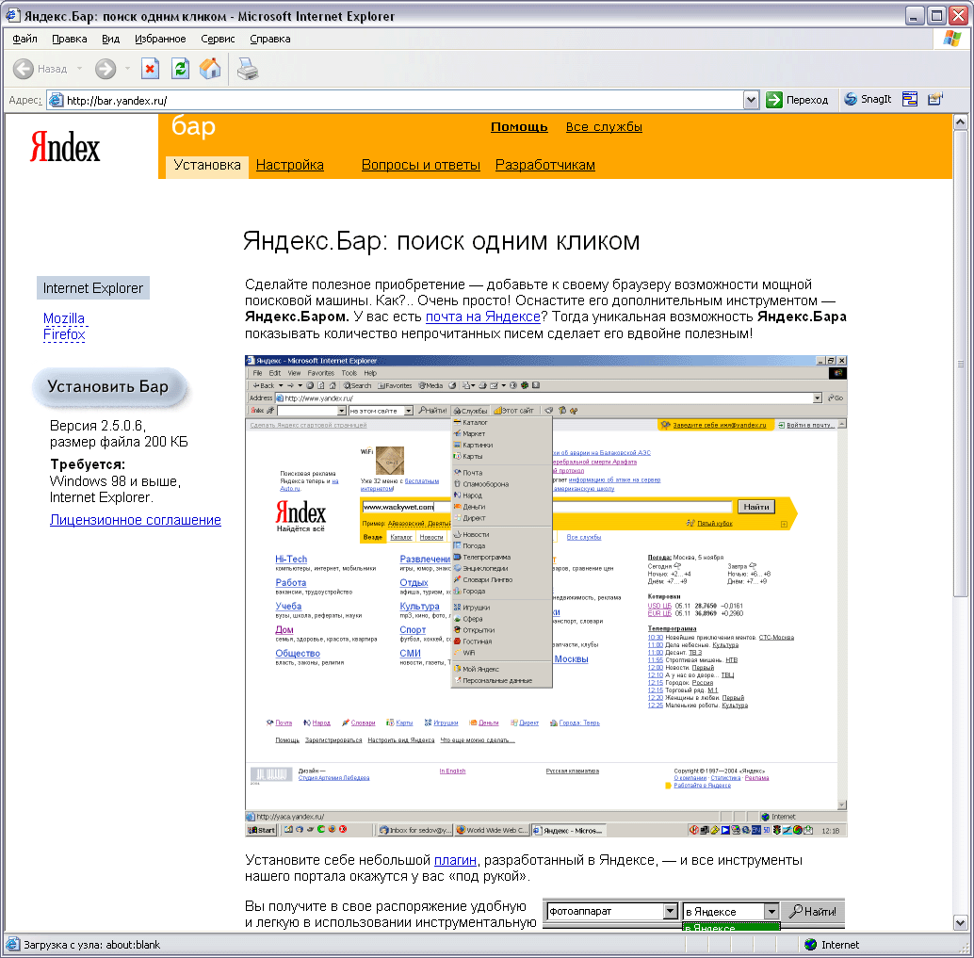The image size is (974, 958).
Task: Open the Сервис menu
Action: pos(218,39)
